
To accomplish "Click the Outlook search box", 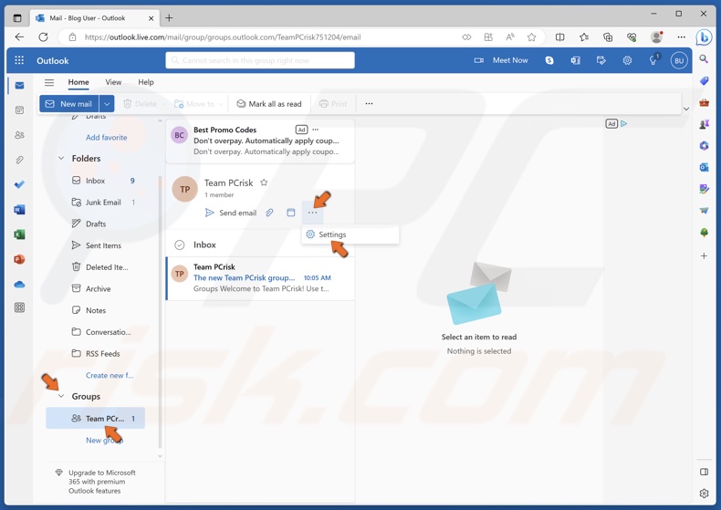I will pyautogui.click(x=260, y=60).
